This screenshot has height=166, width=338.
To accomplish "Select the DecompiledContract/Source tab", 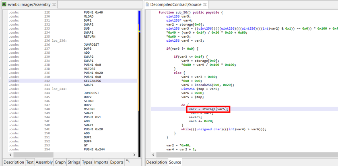I will [x=176, y=4].
